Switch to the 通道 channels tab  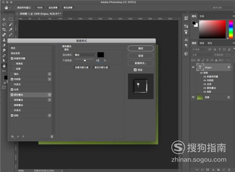[202, 43]
